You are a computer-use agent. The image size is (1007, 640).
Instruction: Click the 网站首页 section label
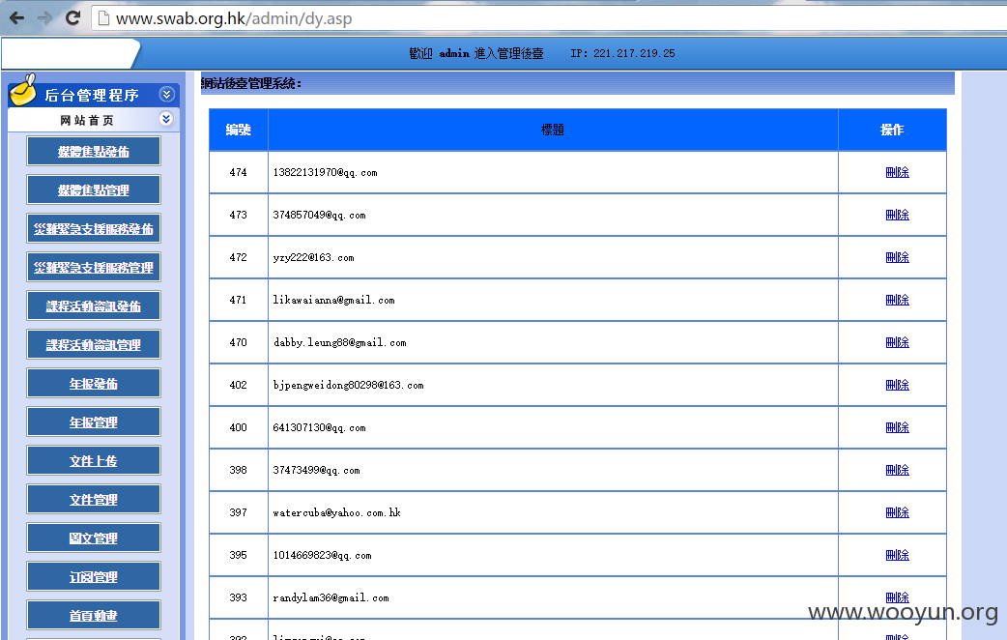click(x=87, y=120)
